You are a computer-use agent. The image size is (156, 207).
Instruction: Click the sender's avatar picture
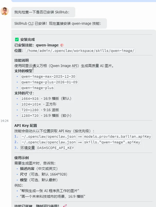5,11
